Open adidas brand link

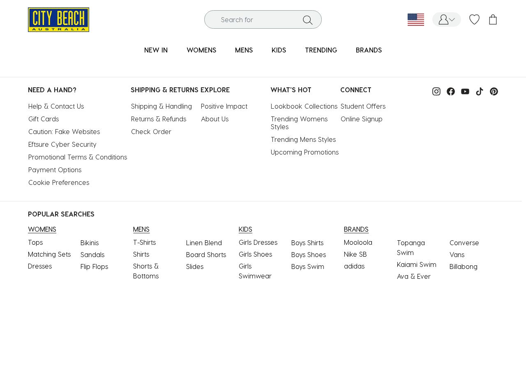point(354,266)
